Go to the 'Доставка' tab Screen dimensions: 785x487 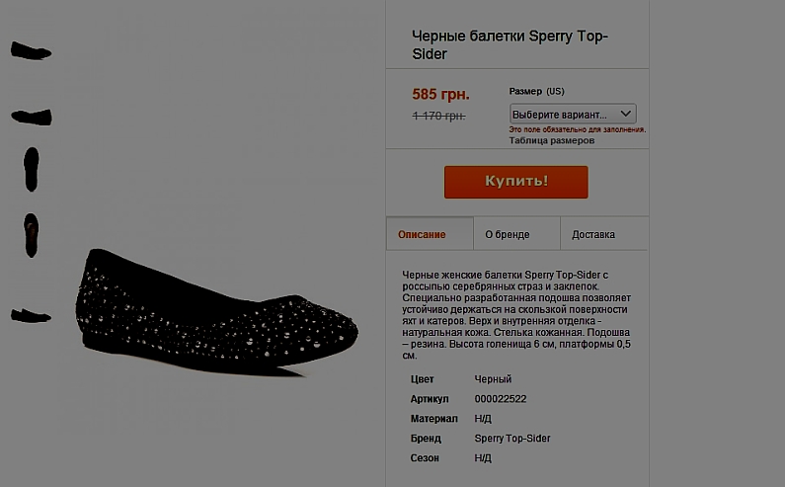point(593,235)
